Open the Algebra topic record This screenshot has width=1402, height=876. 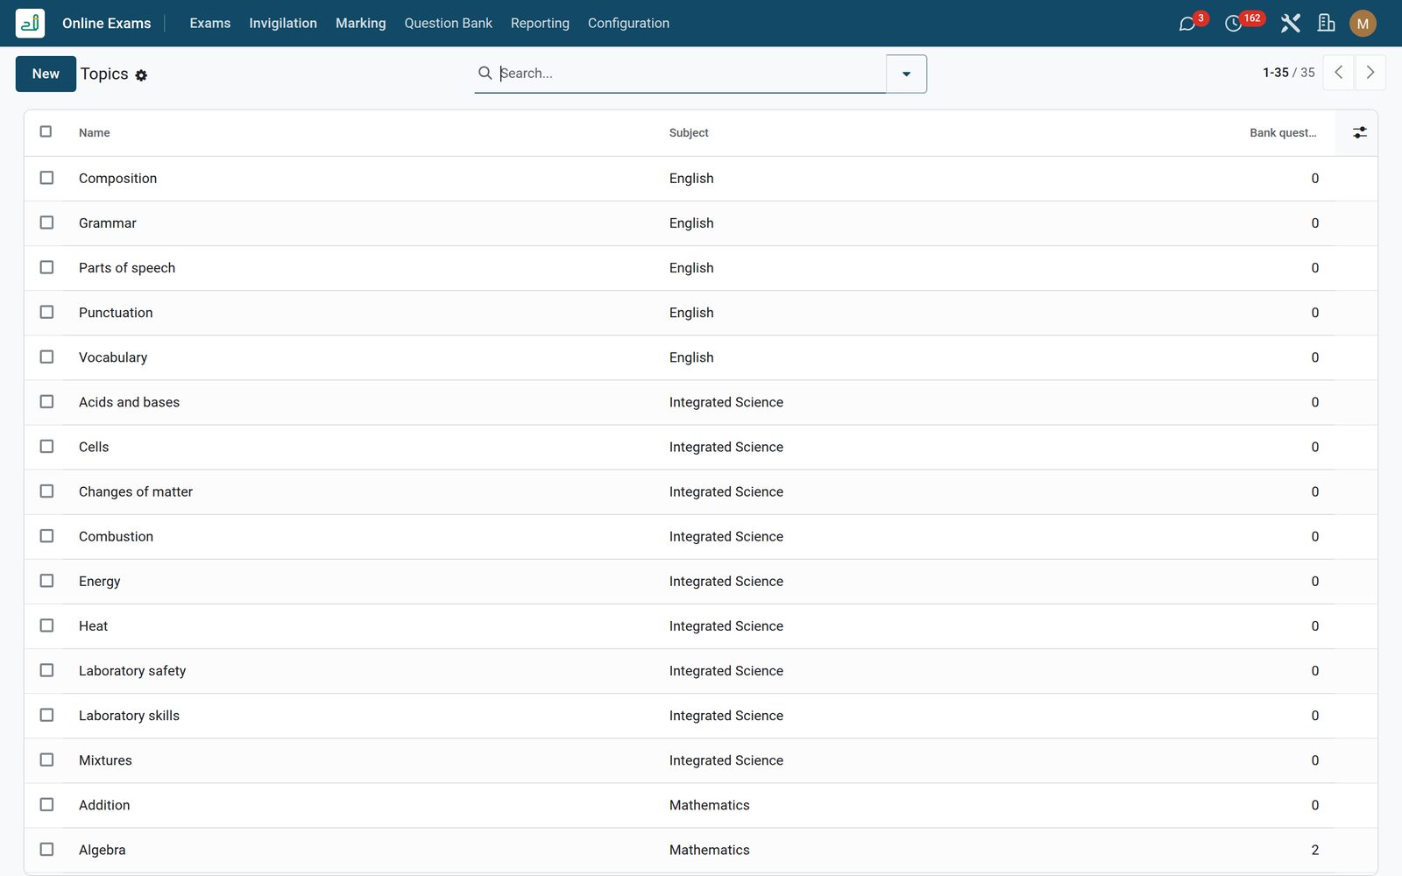102,849
